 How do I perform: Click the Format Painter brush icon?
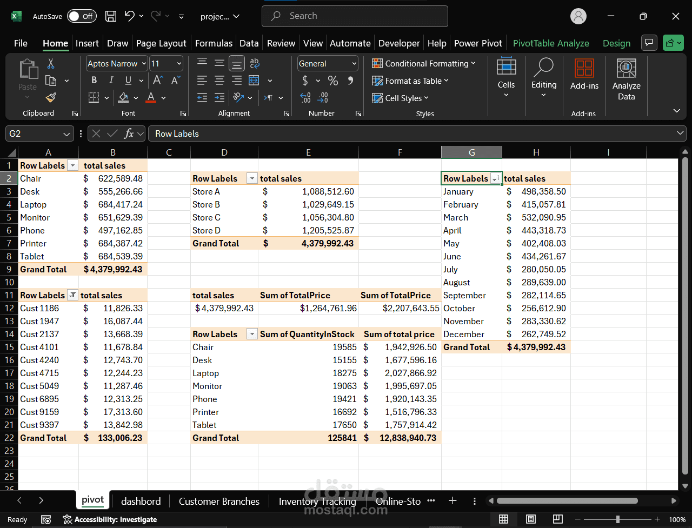51,98
